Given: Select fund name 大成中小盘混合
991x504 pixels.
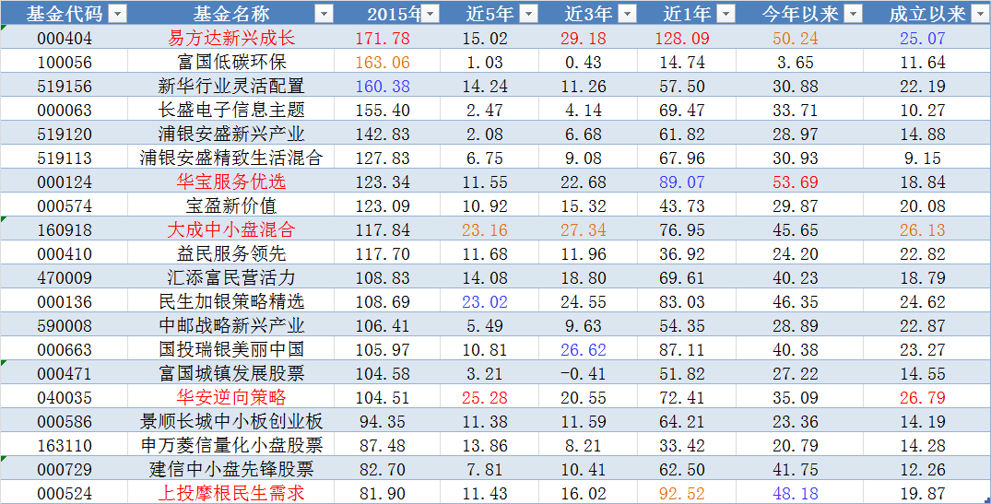Looking at the screenshot, I should pyautogui.click(x=231, y=230).
